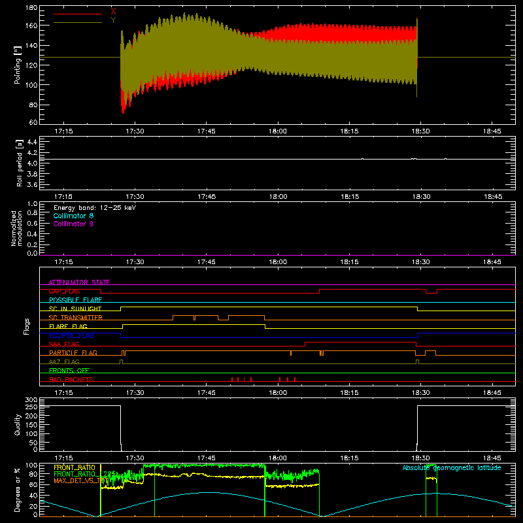Click the 'Degrees or %' axis title
The width and height of the screenshot is (523, 523).
click(18, 490)
